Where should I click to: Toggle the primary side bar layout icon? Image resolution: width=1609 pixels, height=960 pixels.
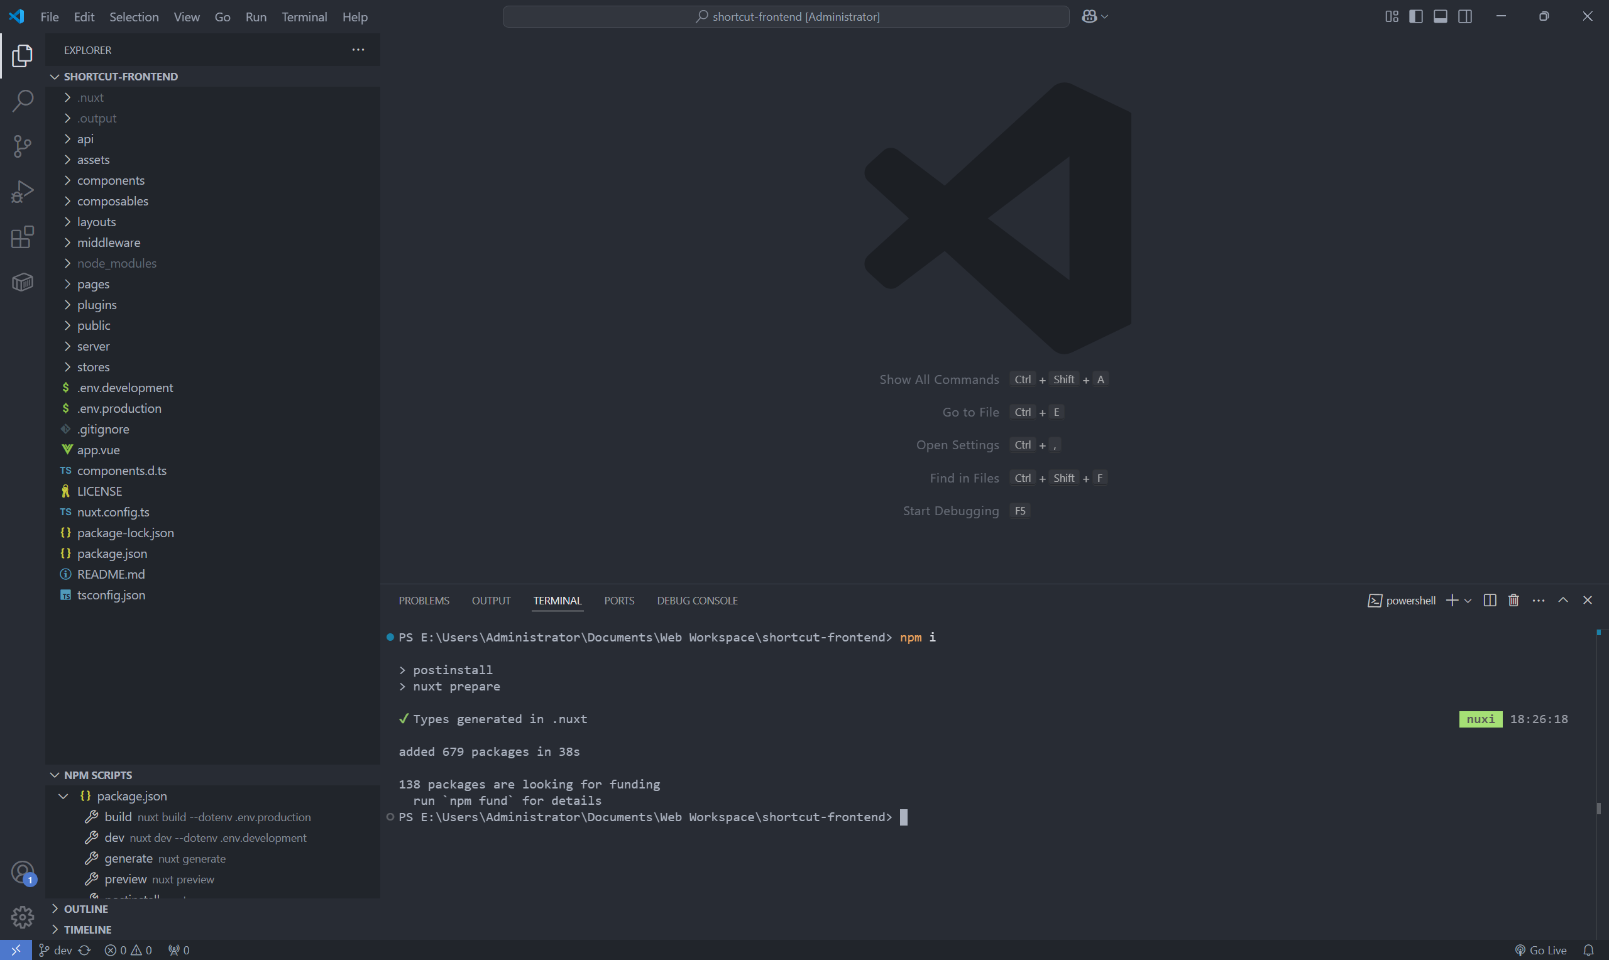point(1415,17)
